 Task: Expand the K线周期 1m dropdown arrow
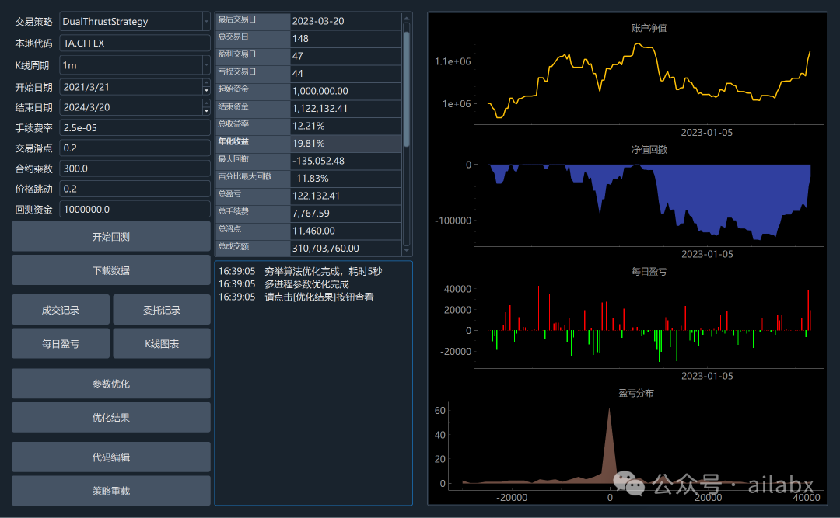point(205,65)
